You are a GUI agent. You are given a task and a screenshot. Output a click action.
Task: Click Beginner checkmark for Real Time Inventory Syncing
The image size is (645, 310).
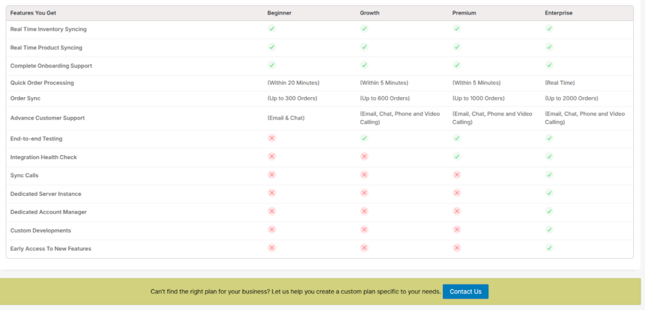tap(272, 29)
